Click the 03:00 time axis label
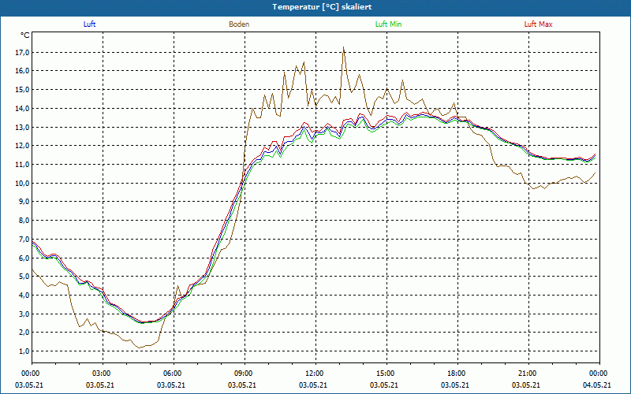Image resolution: width=631 pixels, height=394 pixels. (103, 374)
